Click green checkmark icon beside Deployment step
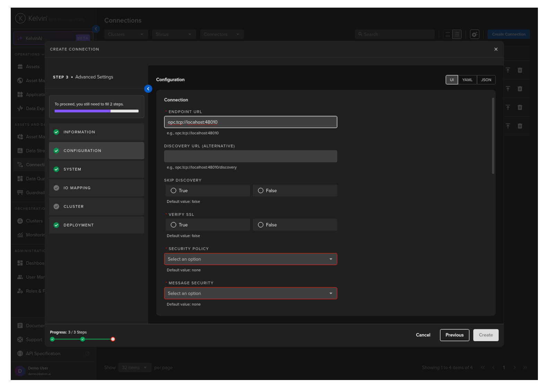This screenshot has width=549, height=388. (56, 225)
